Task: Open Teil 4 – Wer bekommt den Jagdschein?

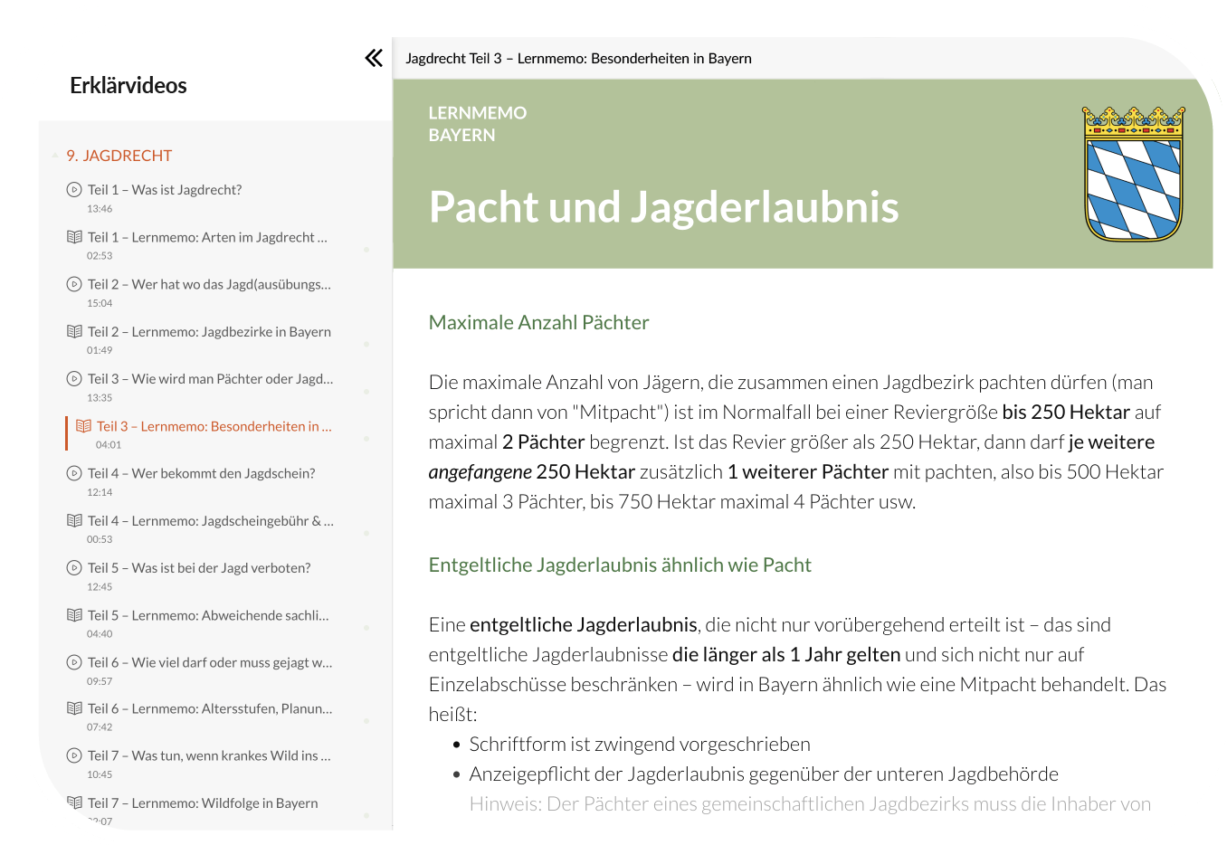Action: point(201,473)
